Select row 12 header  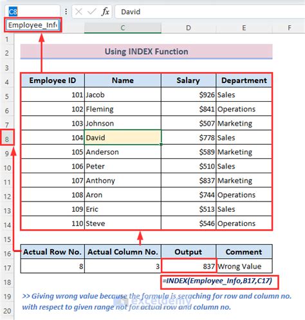[7, 196]
